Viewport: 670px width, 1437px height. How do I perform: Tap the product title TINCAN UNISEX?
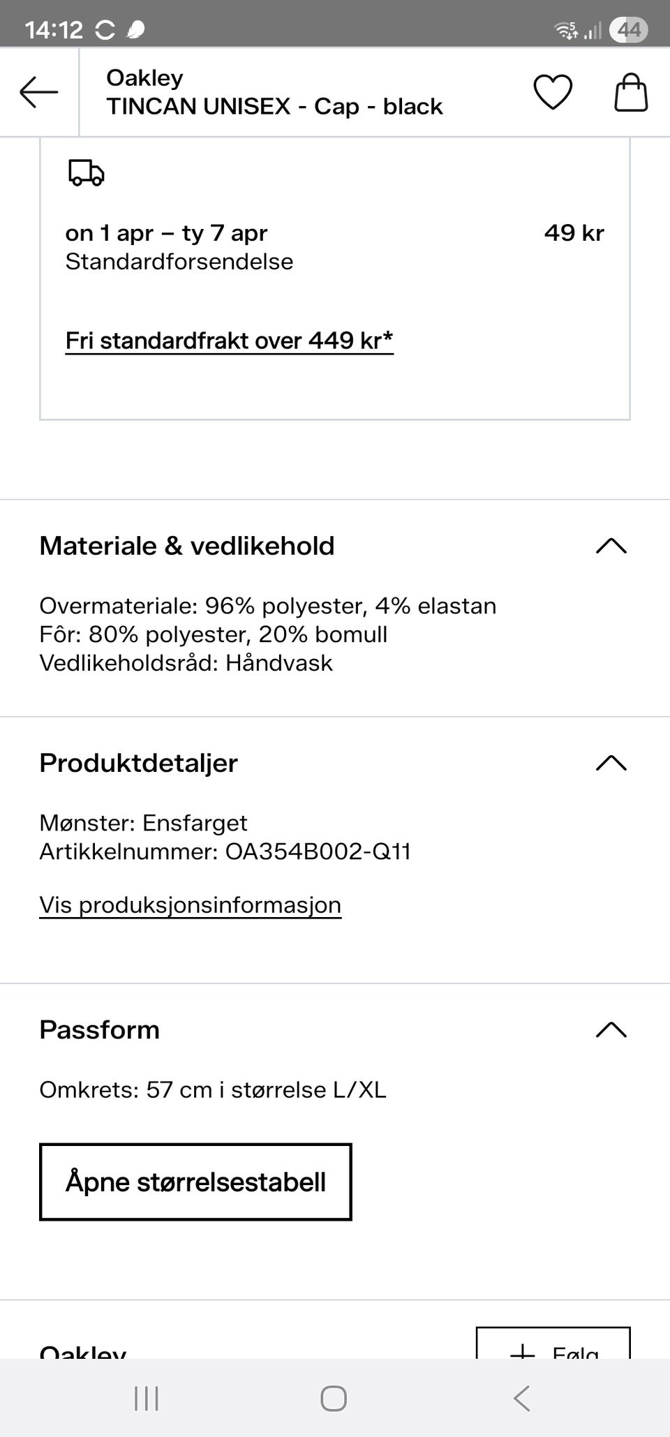[x=274, y=106]
